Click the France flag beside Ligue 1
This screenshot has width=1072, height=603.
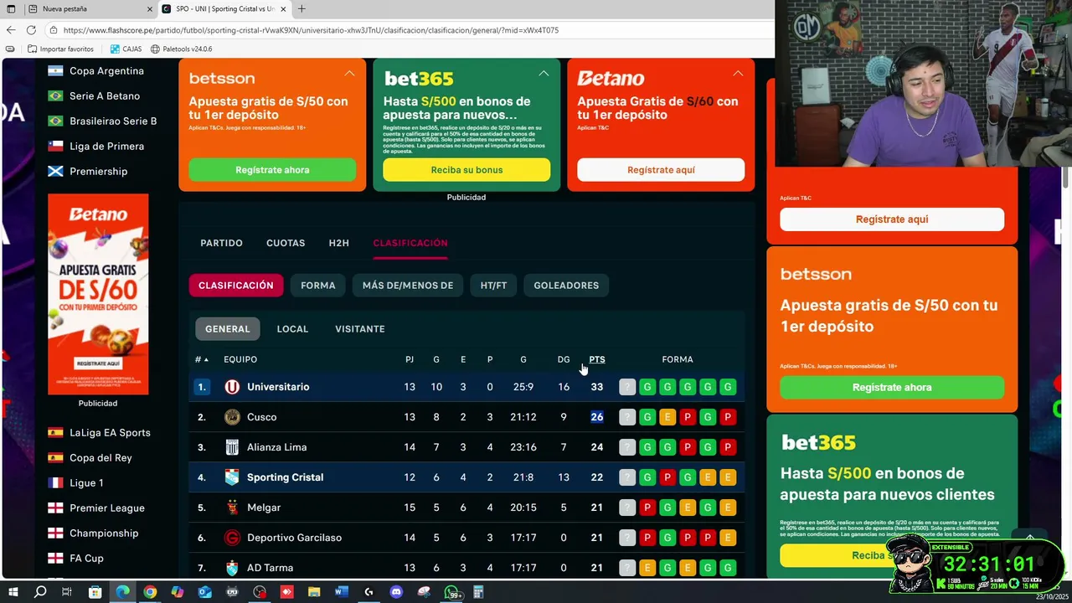tap(55, 483)
